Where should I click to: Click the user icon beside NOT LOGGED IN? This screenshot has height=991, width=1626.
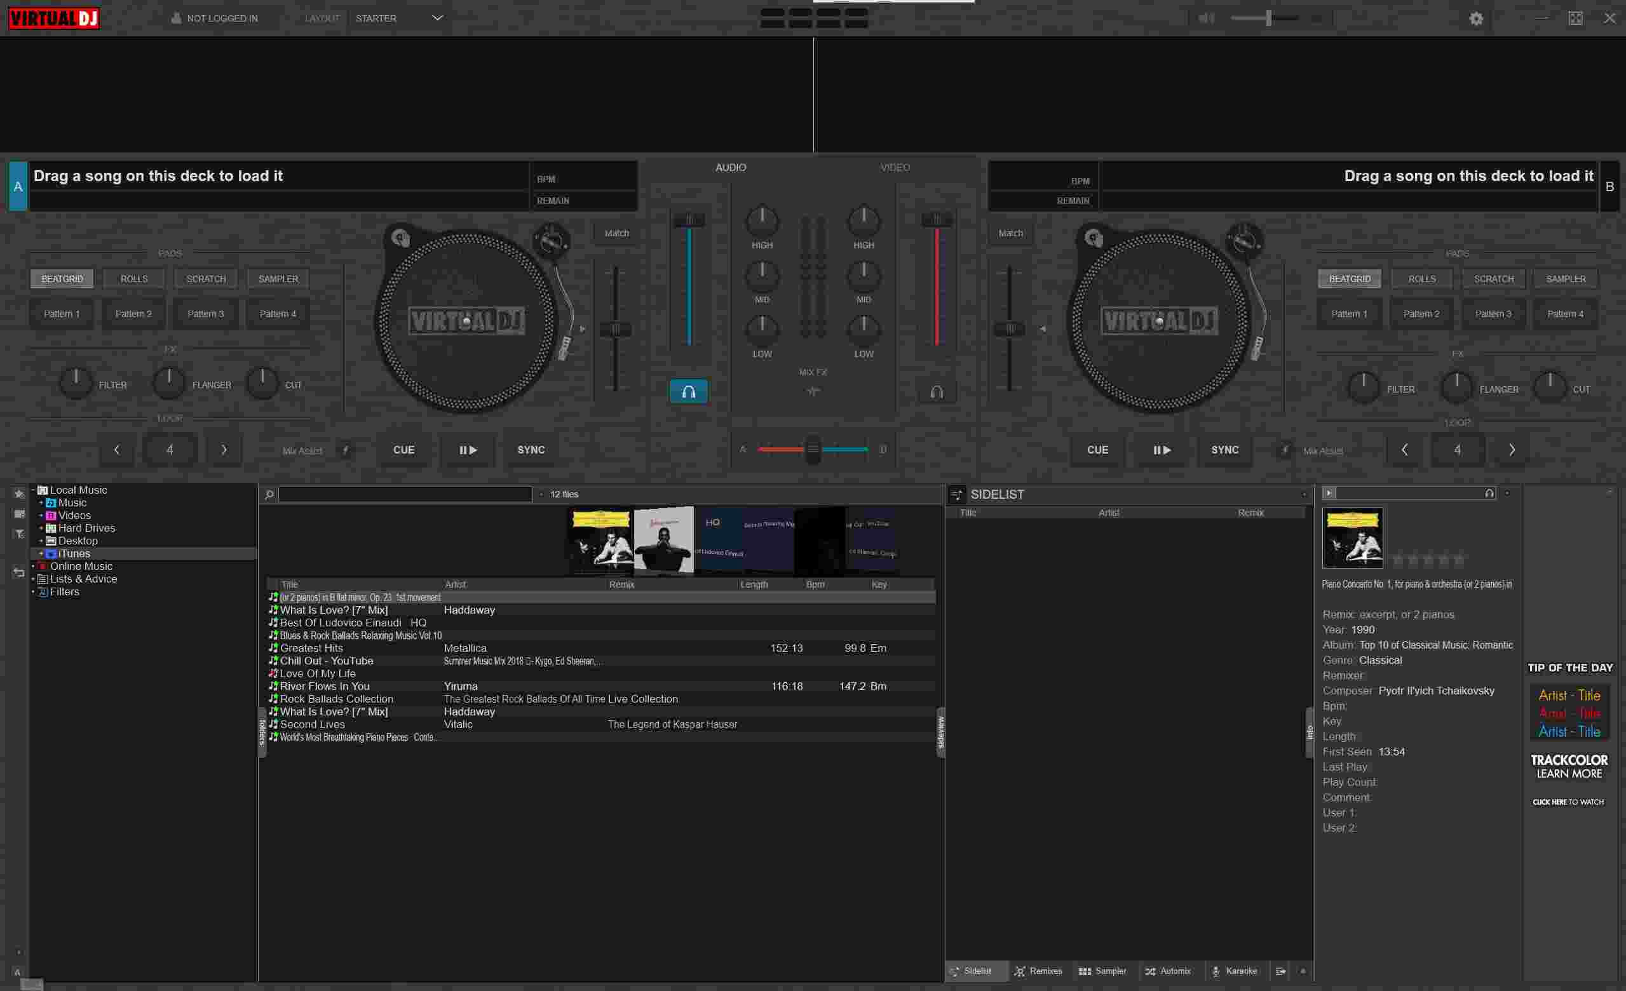coord(176,18)
